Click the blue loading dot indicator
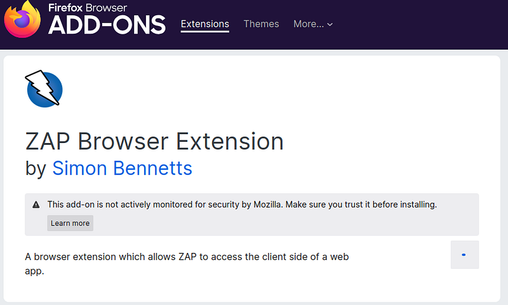The image size is (508, 305). [x=464, y=255]
